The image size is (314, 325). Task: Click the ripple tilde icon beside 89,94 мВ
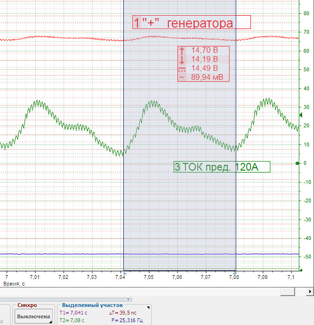(181, 77)
